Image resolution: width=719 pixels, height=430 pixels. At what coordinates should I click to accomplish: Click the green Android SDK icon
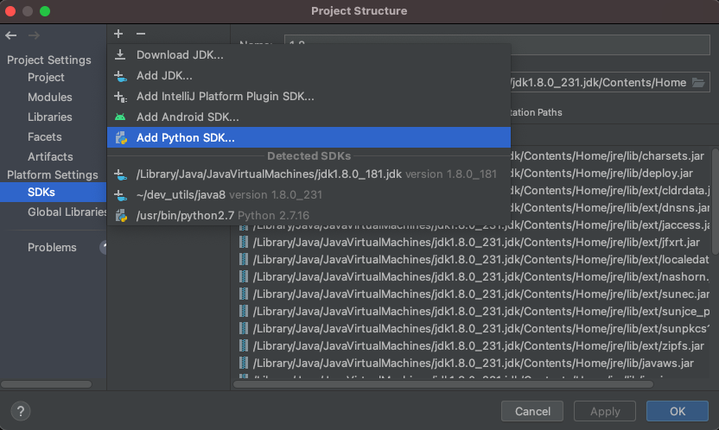click(120, 117)
